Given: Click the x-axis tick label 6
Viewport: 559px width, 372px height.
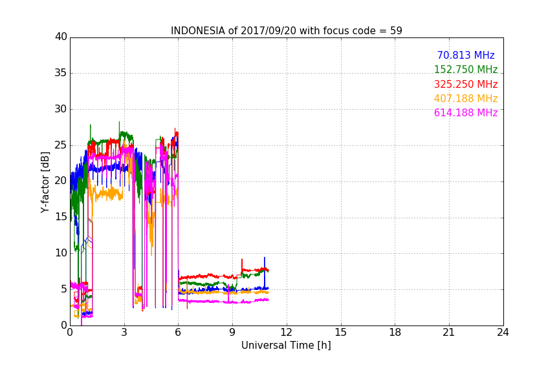Looking at the screenshot, I should (178, 333).
